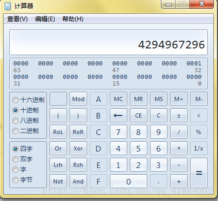The width and height of the screenshot is (218, 201).
Task: Click the close parenthesis button
Action: tap(78, 115)
